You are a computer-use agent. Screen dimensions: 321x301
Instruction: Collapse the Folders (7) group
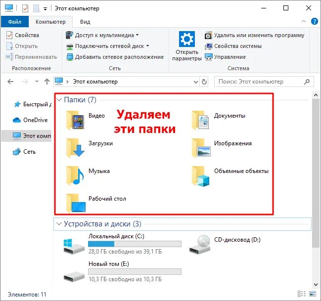coord(59,100)
